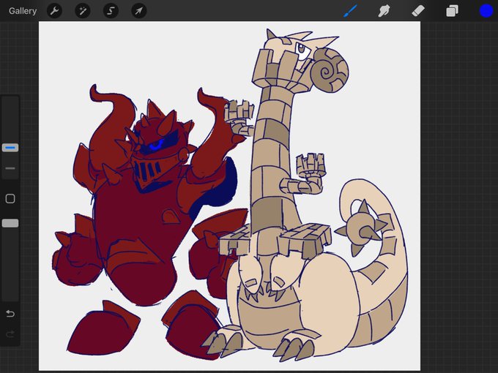The image size is (498, 373).
Task: Tap the red knight's glowing blue eye
Action: [x=157, y=146]
